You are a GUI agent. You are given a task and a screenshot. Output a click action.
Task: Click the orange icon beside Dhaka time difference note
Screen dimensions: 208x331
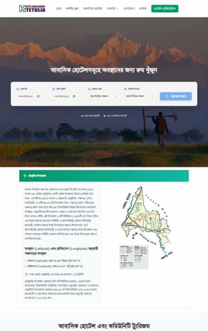(x=26, y=275)
